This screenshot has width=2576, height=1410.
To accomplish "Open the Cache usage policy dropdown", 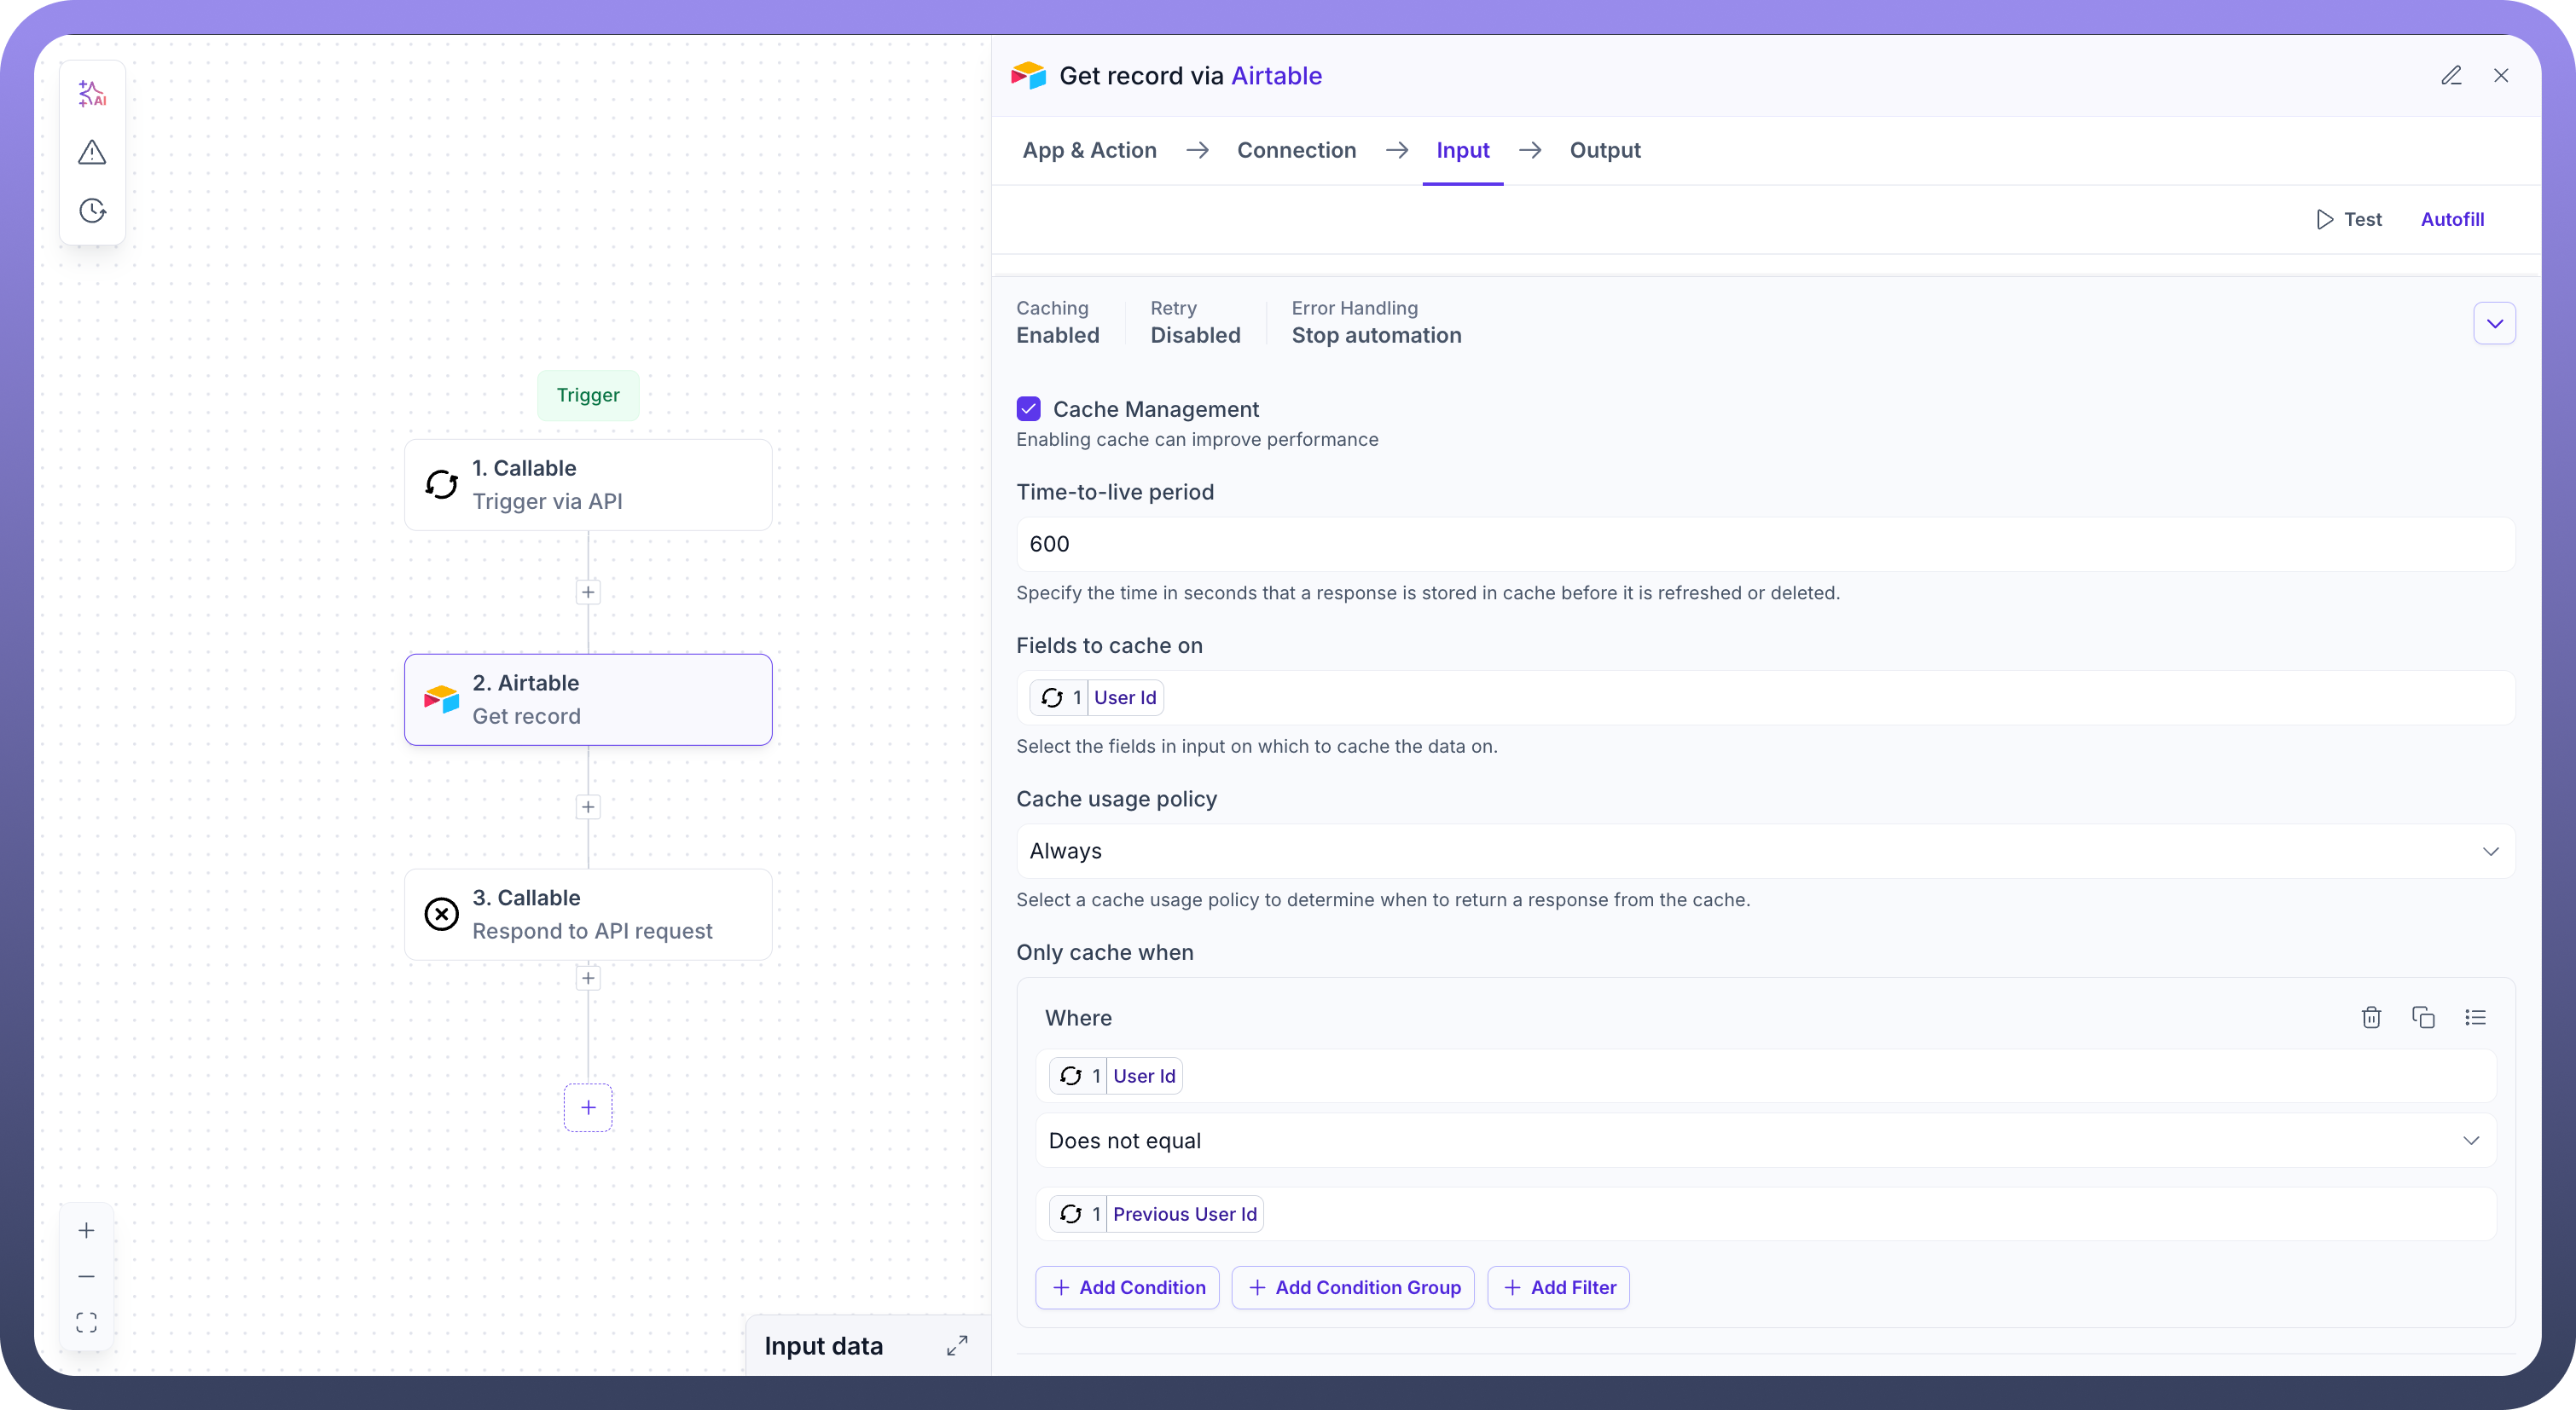I will pos(1765,852).
